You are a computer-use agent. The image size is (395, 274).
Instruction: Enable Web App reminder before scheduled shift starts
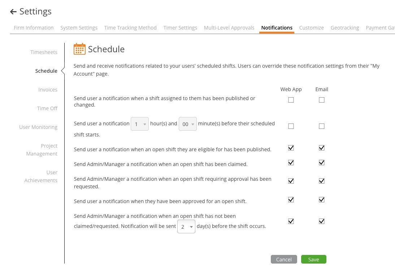coord(291,126)
